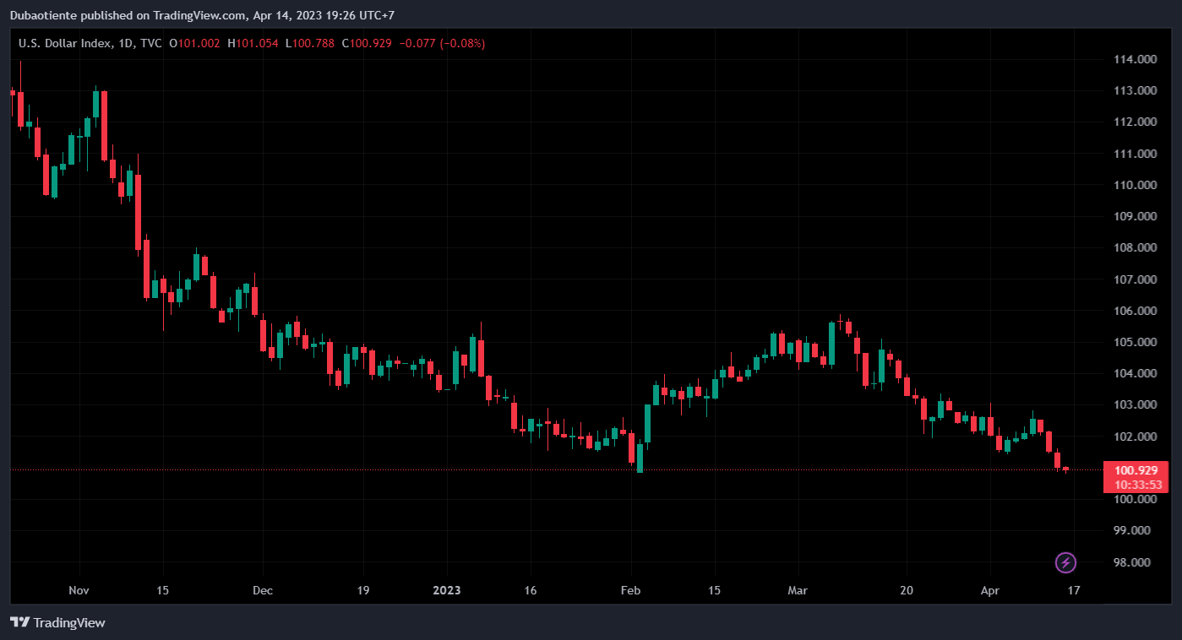
Task: Click the open value O101.002
Action: pos(194,43)
